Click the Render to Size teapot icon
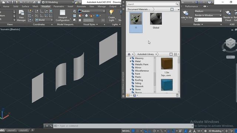 tap(186, 13)
